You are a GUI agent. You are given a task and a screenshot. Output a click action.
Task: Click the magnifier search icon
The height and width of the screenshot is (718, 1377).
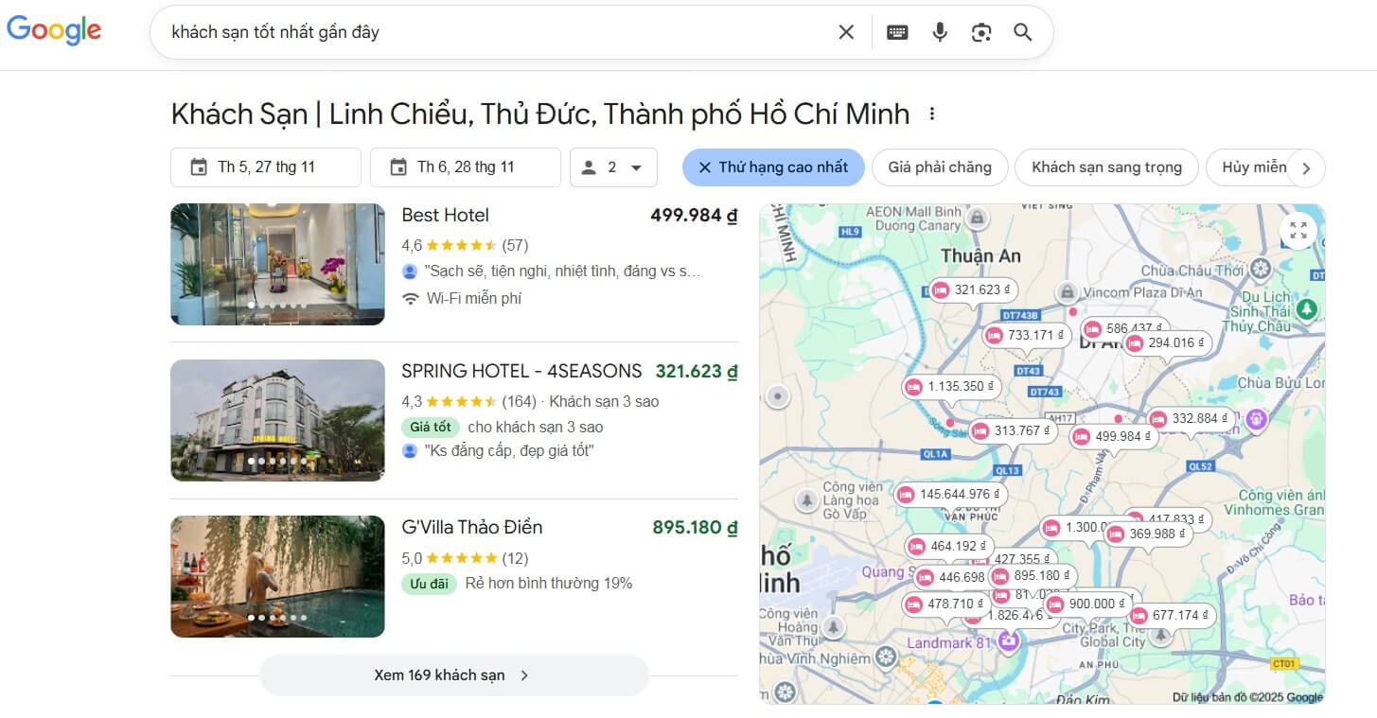click(x=1023, y=32)
